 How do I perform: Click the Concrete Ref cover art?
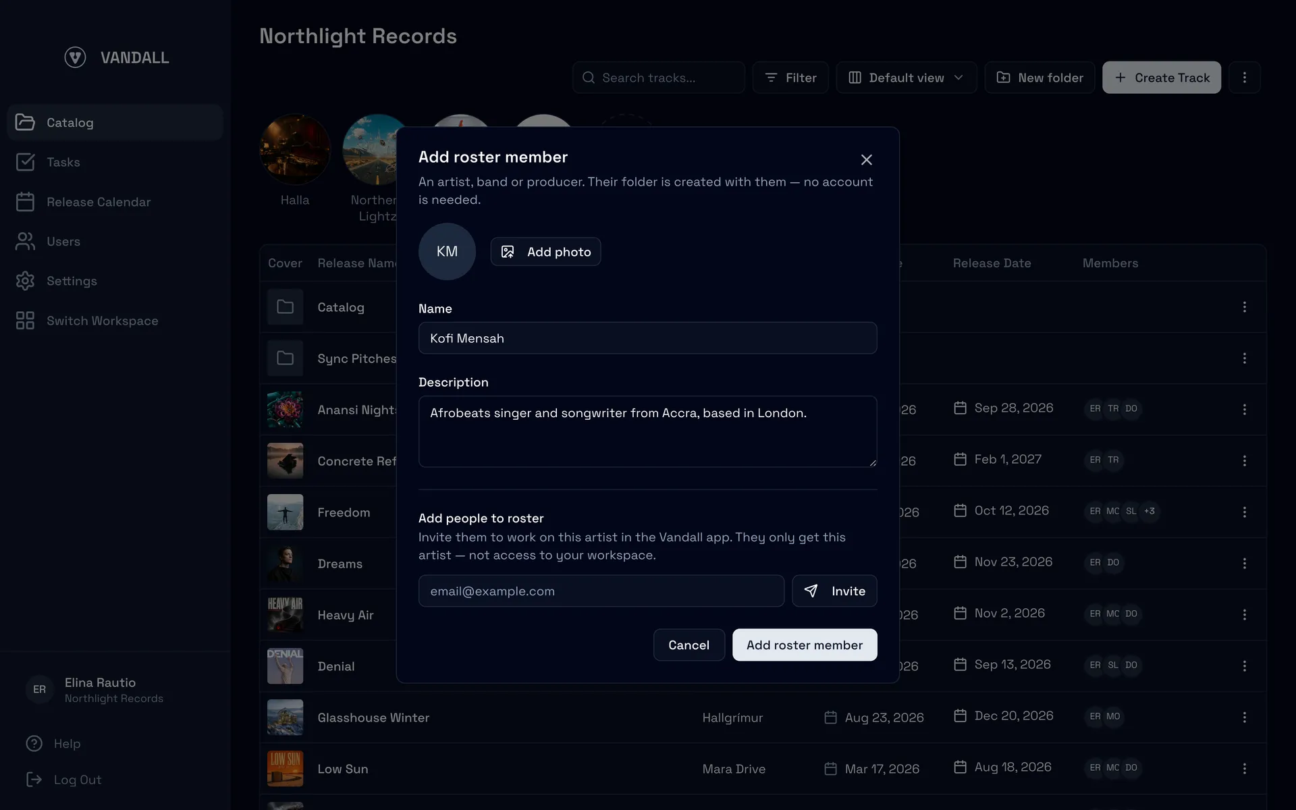(x=285, y=461)
